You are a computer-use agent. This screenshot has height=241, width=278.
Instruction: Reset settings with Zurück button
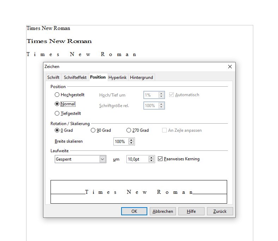[220, 211]
